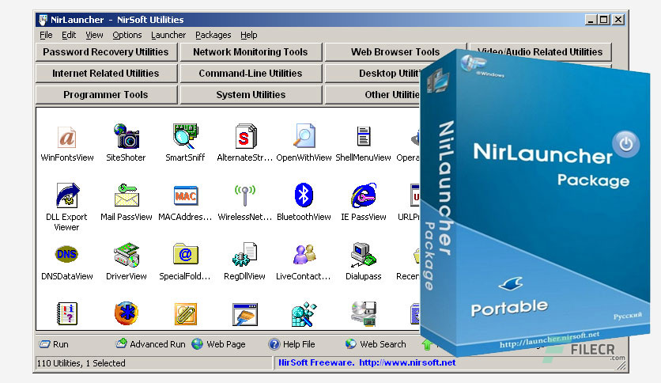Select the MACAddressView icon
This screenshot has width=661, height=383.
[x=185, y=195]
